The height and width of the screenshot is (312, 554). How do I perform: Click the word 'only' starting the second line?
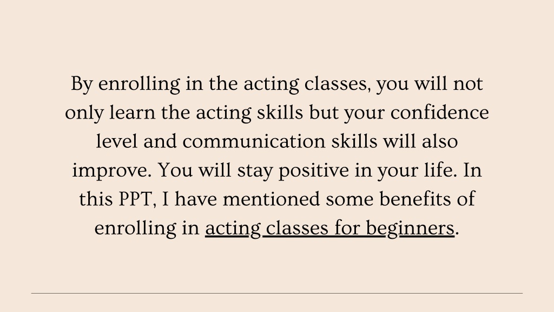tap(84, 114)
